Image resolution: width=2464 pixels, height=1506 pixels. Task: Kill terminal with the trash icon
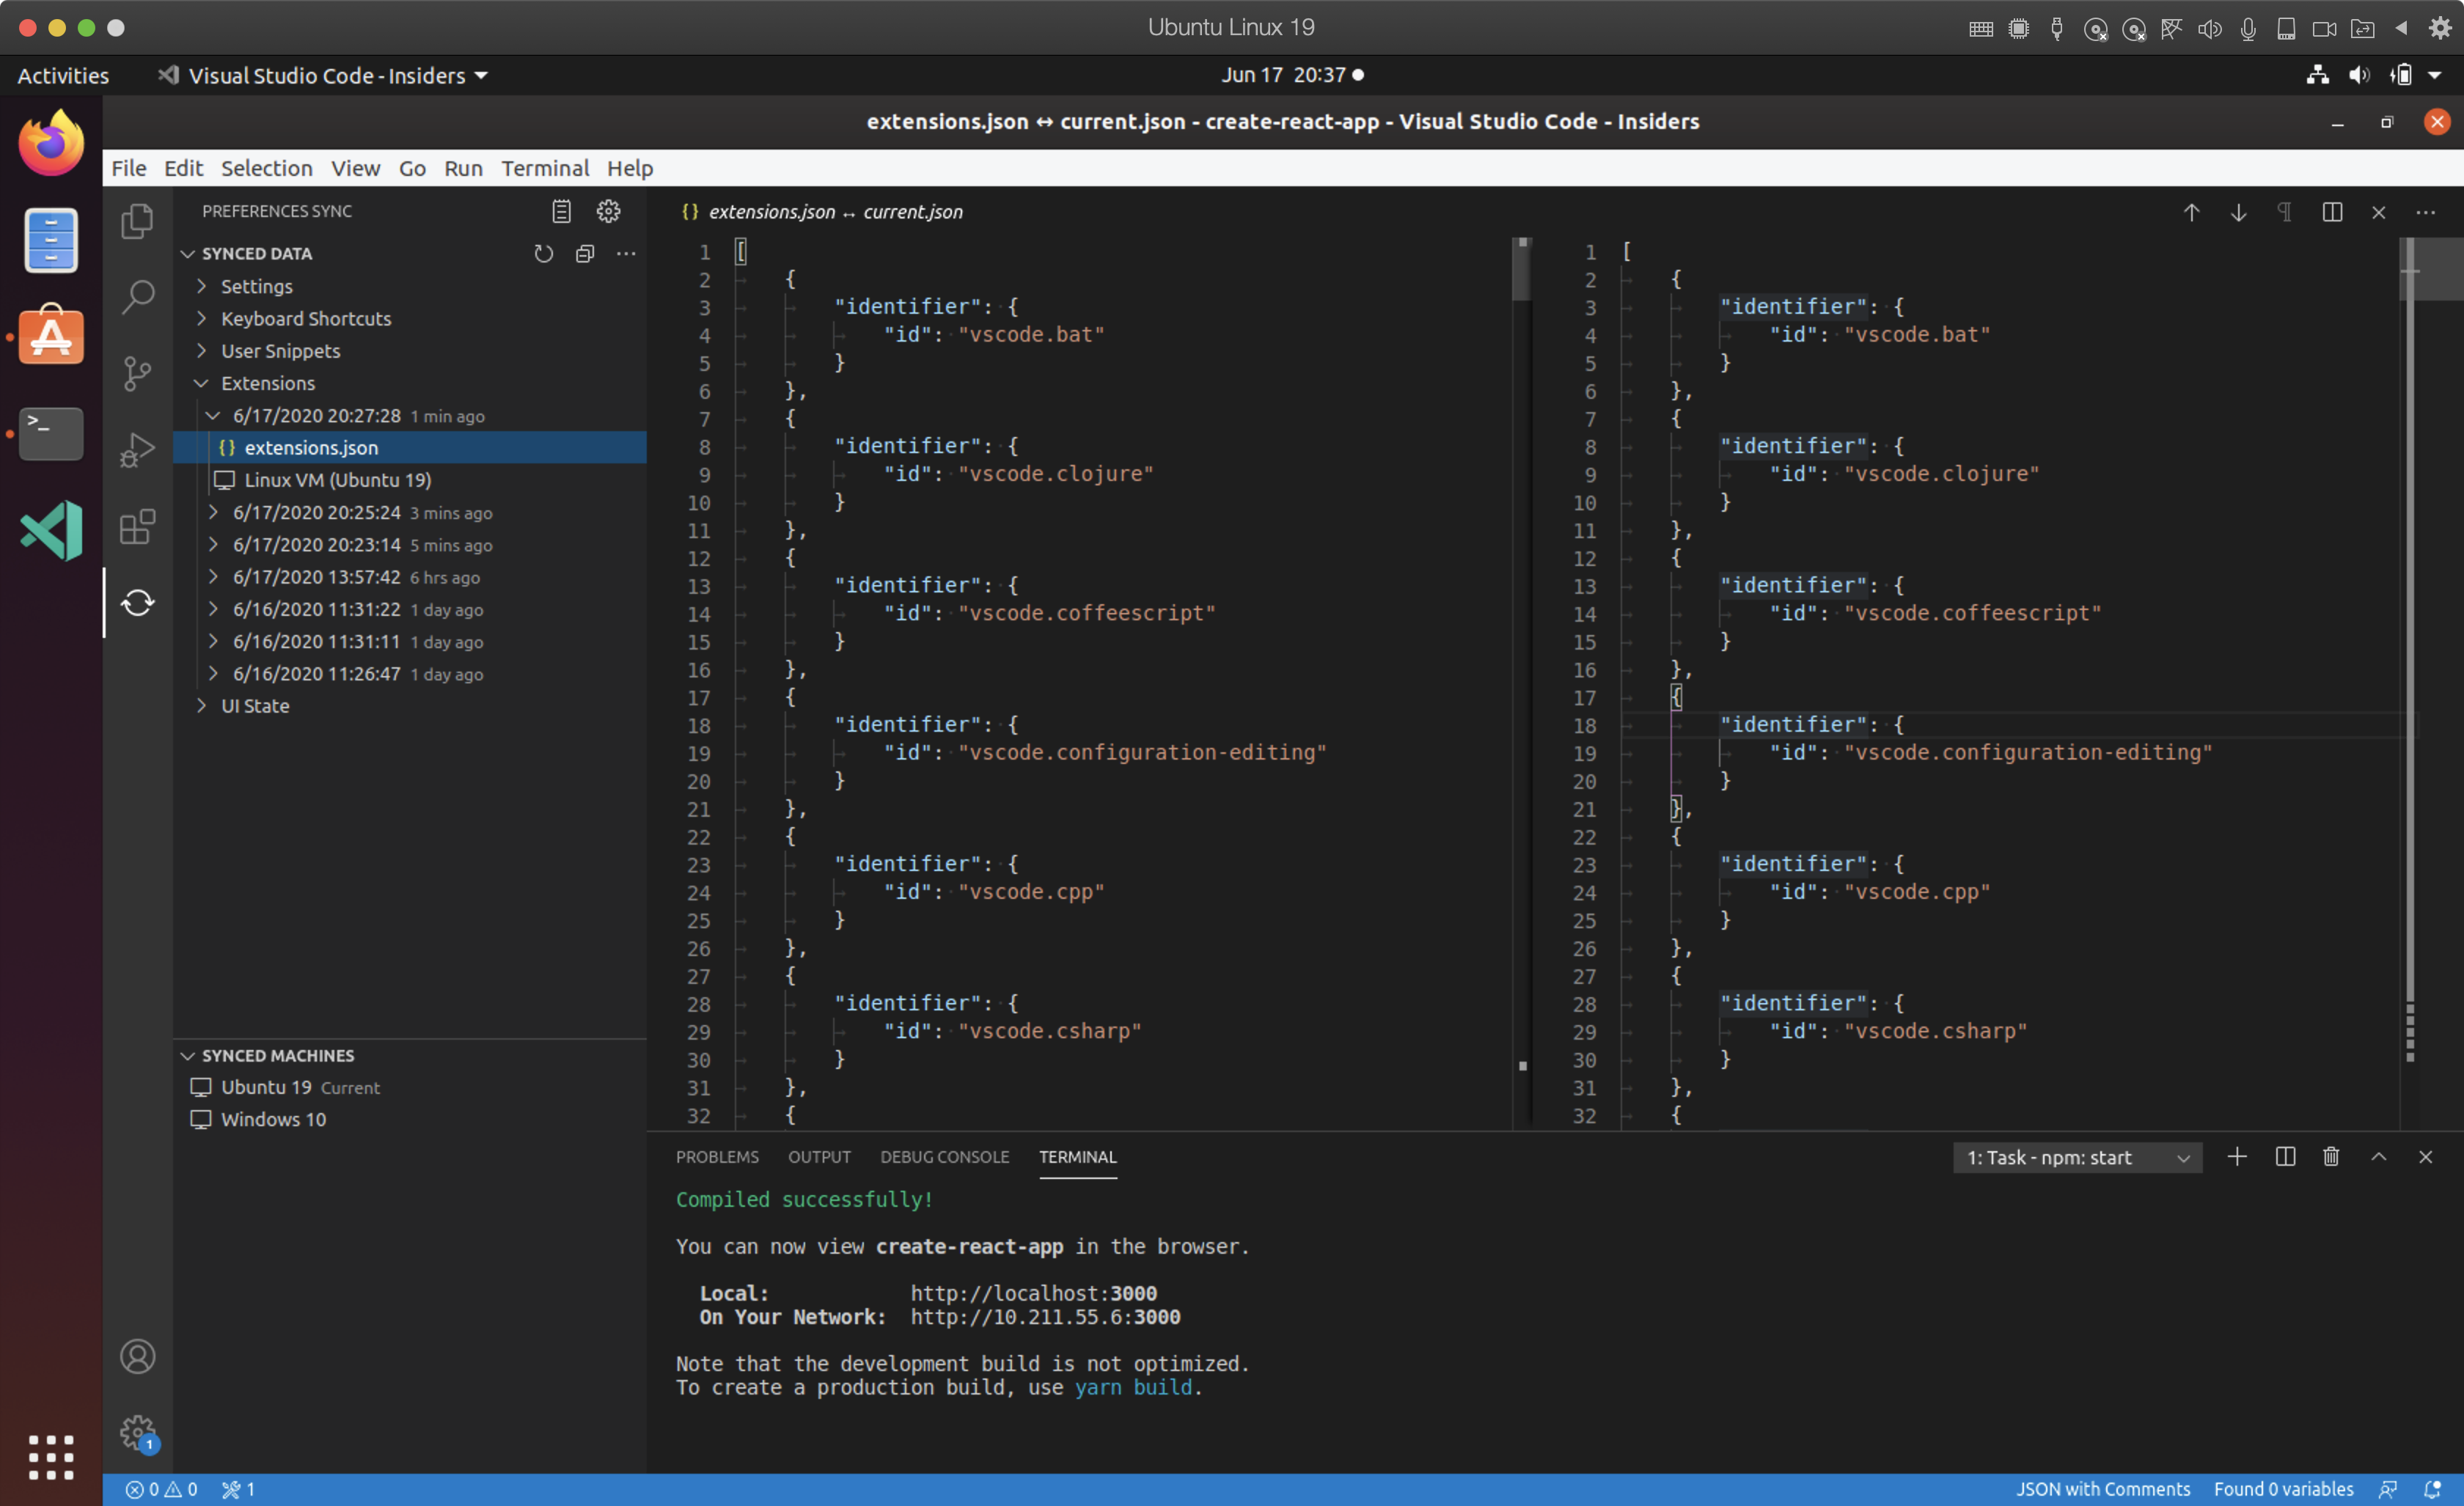(x=2331, y=1157)
